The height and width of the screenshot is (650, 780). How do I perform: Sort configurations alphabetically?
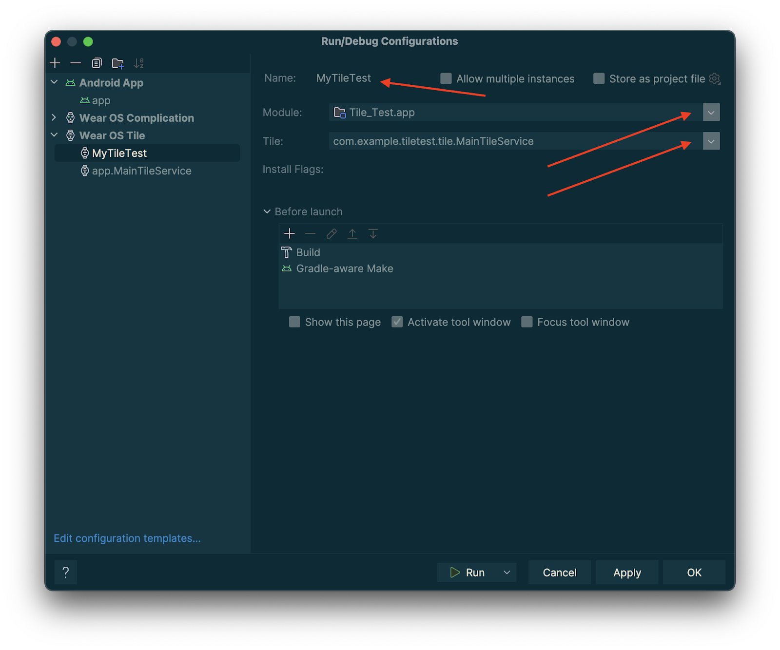click(x=138, y=62)
